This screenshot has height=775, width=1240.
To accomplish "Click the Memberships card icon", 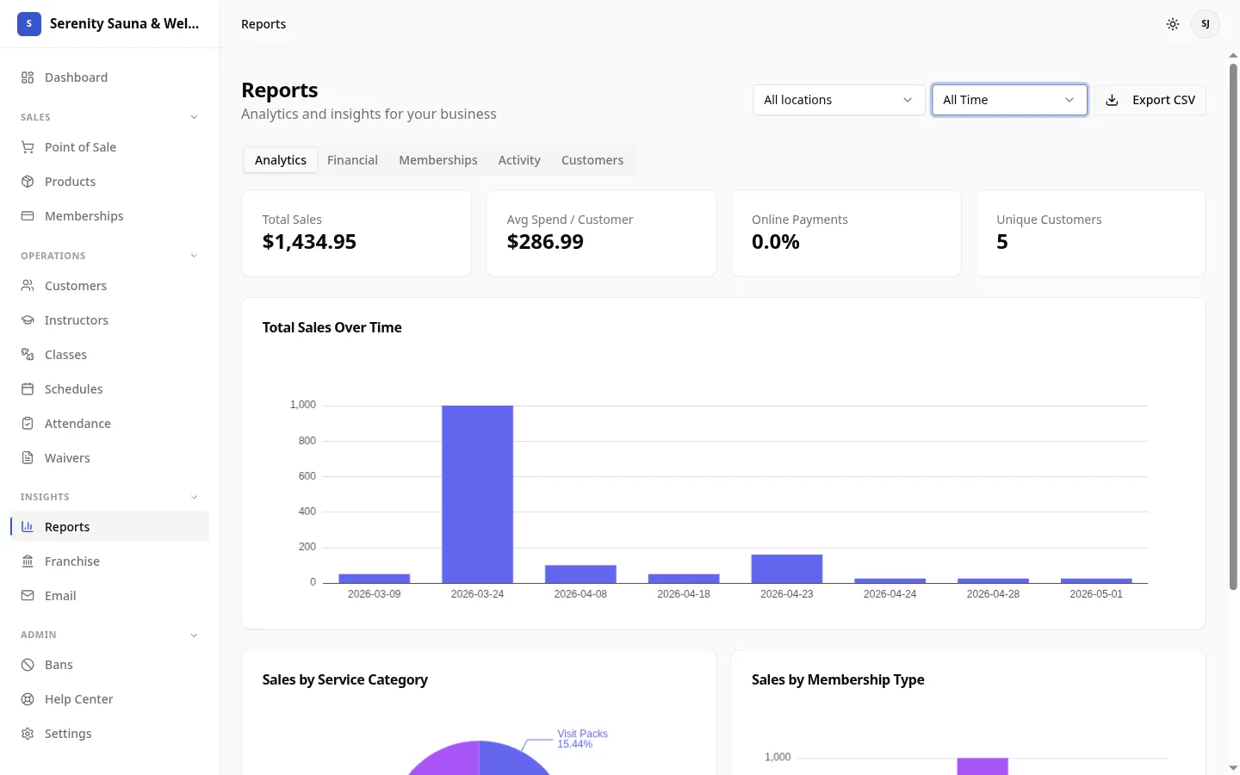I will pos(28,216).
